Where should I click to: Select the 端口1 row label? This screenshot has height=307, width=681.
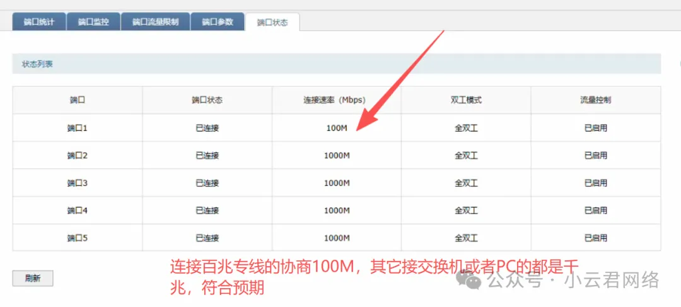point(77,128)
